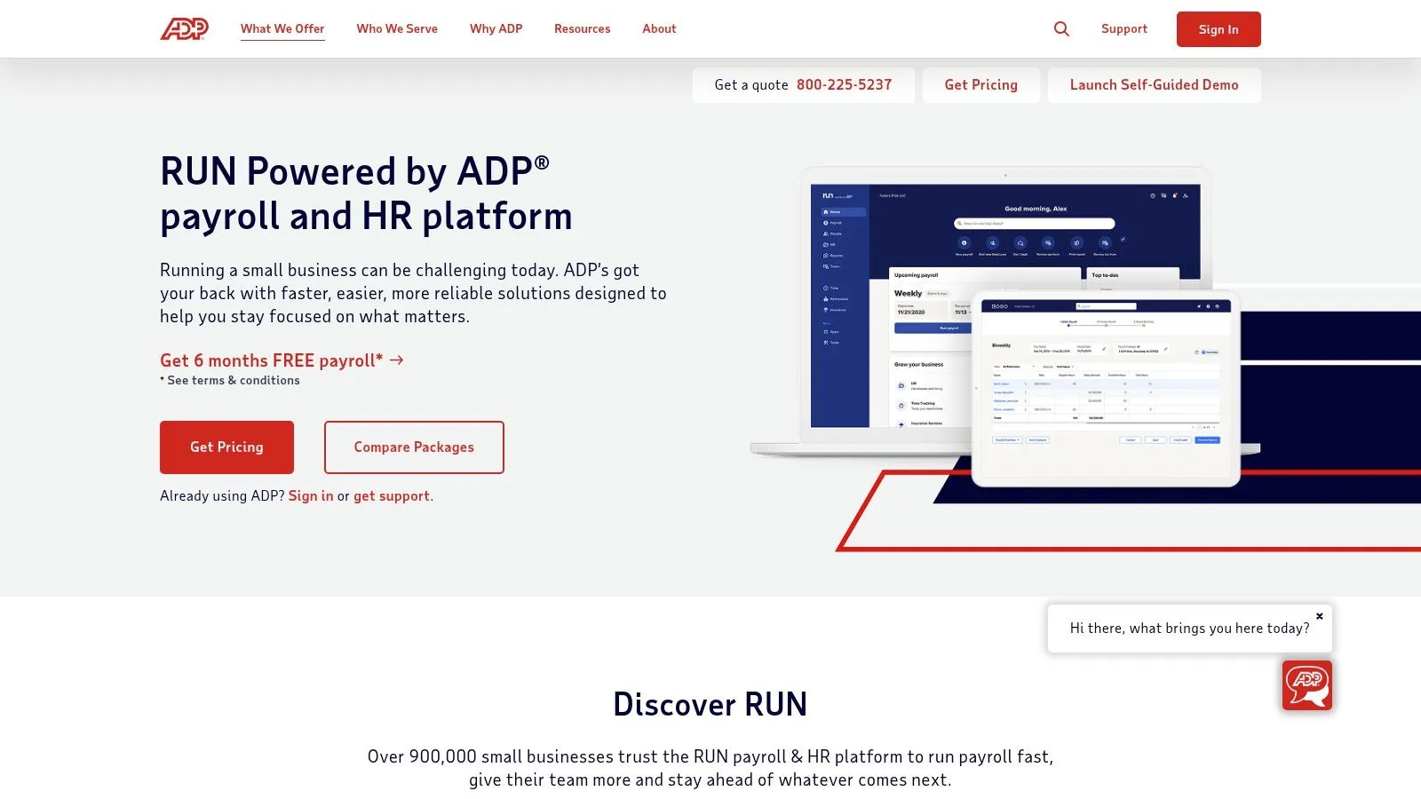Image resolution: width=1421 pixels, height=799 pixels.
Task: Toggle the Time section in the sidebar
Action: [825, 289]
